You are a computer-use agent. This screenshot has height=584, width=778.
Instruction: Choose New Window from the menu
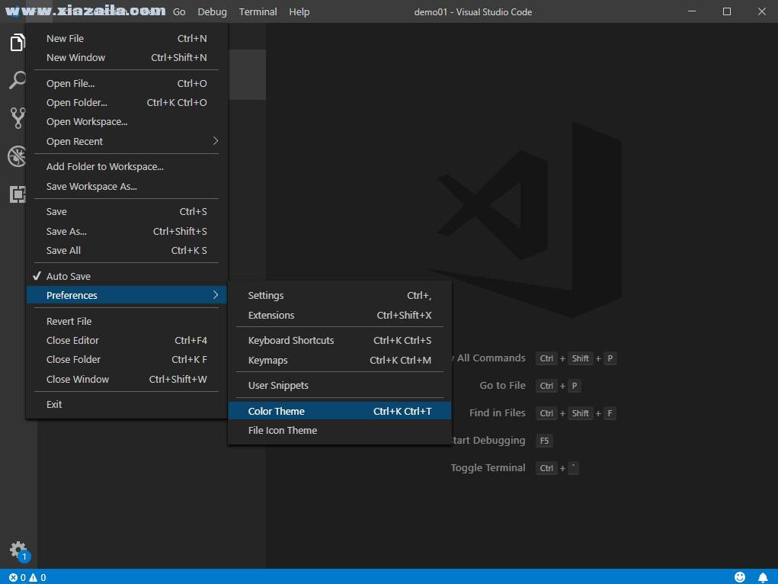point(126,57)
